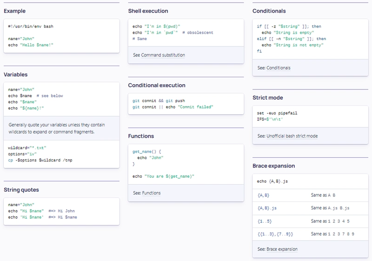Click the Strict mode heading
Image resolution: width=372 pixels, height=261 pixels.
(268, 98)
